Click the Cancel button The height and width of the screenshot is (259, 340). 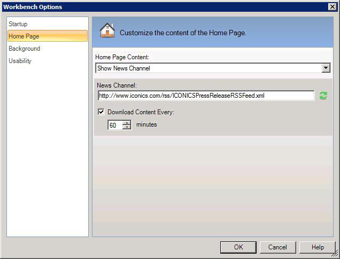click(x=277, y=247)
